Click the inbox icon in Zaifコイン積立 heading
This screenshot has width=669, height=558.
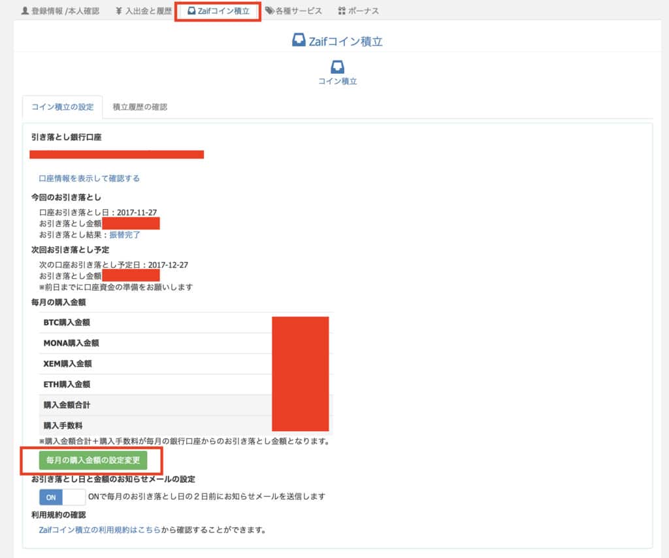(299, 41)
